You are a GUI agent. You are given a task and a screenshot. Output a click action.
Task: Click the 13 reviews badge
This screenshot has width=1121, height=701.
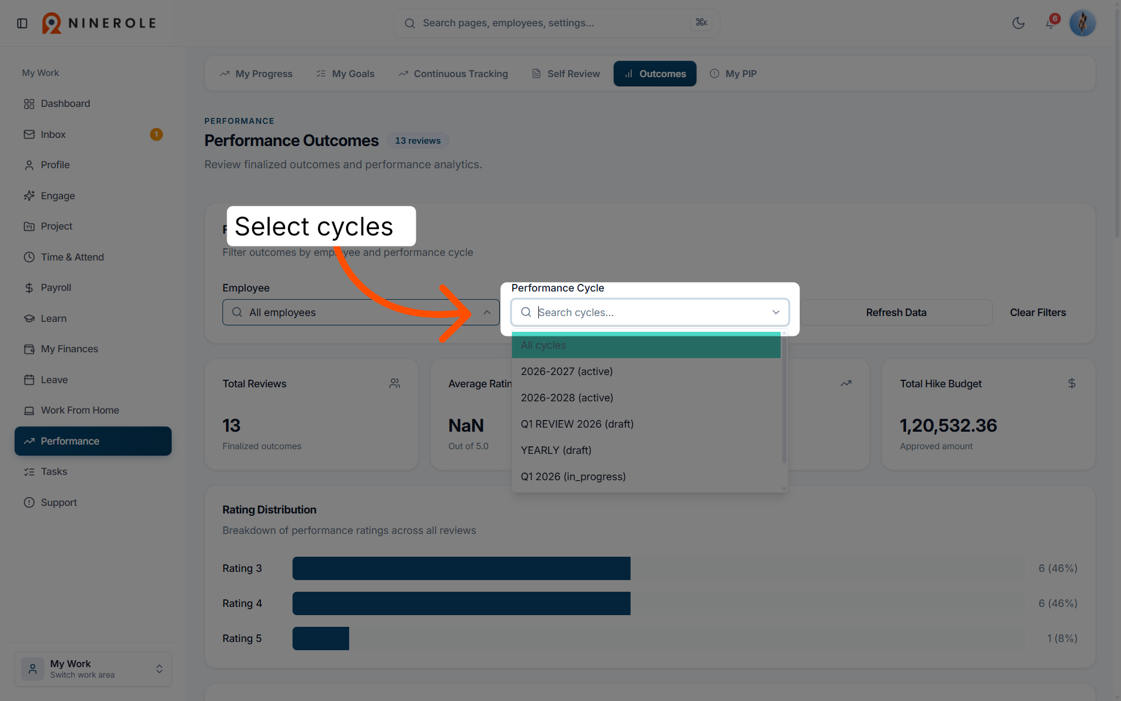418,141
